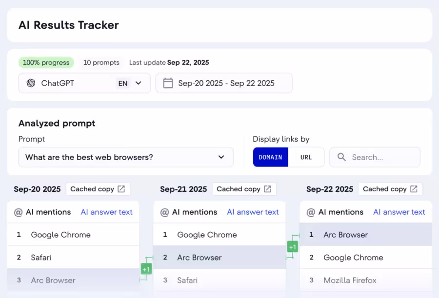Switch link display to URL
The image size is (439, 298).
307,157
